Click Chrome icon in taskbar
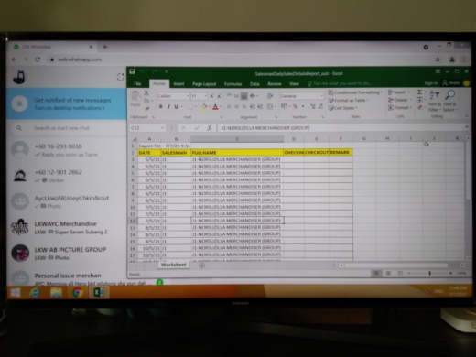This screenshot has height=357, width=476. pyautogui.click(x=78, y=292)
